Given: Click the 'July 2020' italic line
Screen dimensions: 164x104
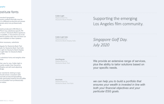Looking at the screenshot, I should (x=101, y=45).
